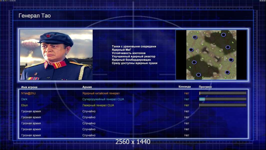Click team value "Нет" in N1sk@2hU row
Screen dimensions: 266x150
(187, 93)
